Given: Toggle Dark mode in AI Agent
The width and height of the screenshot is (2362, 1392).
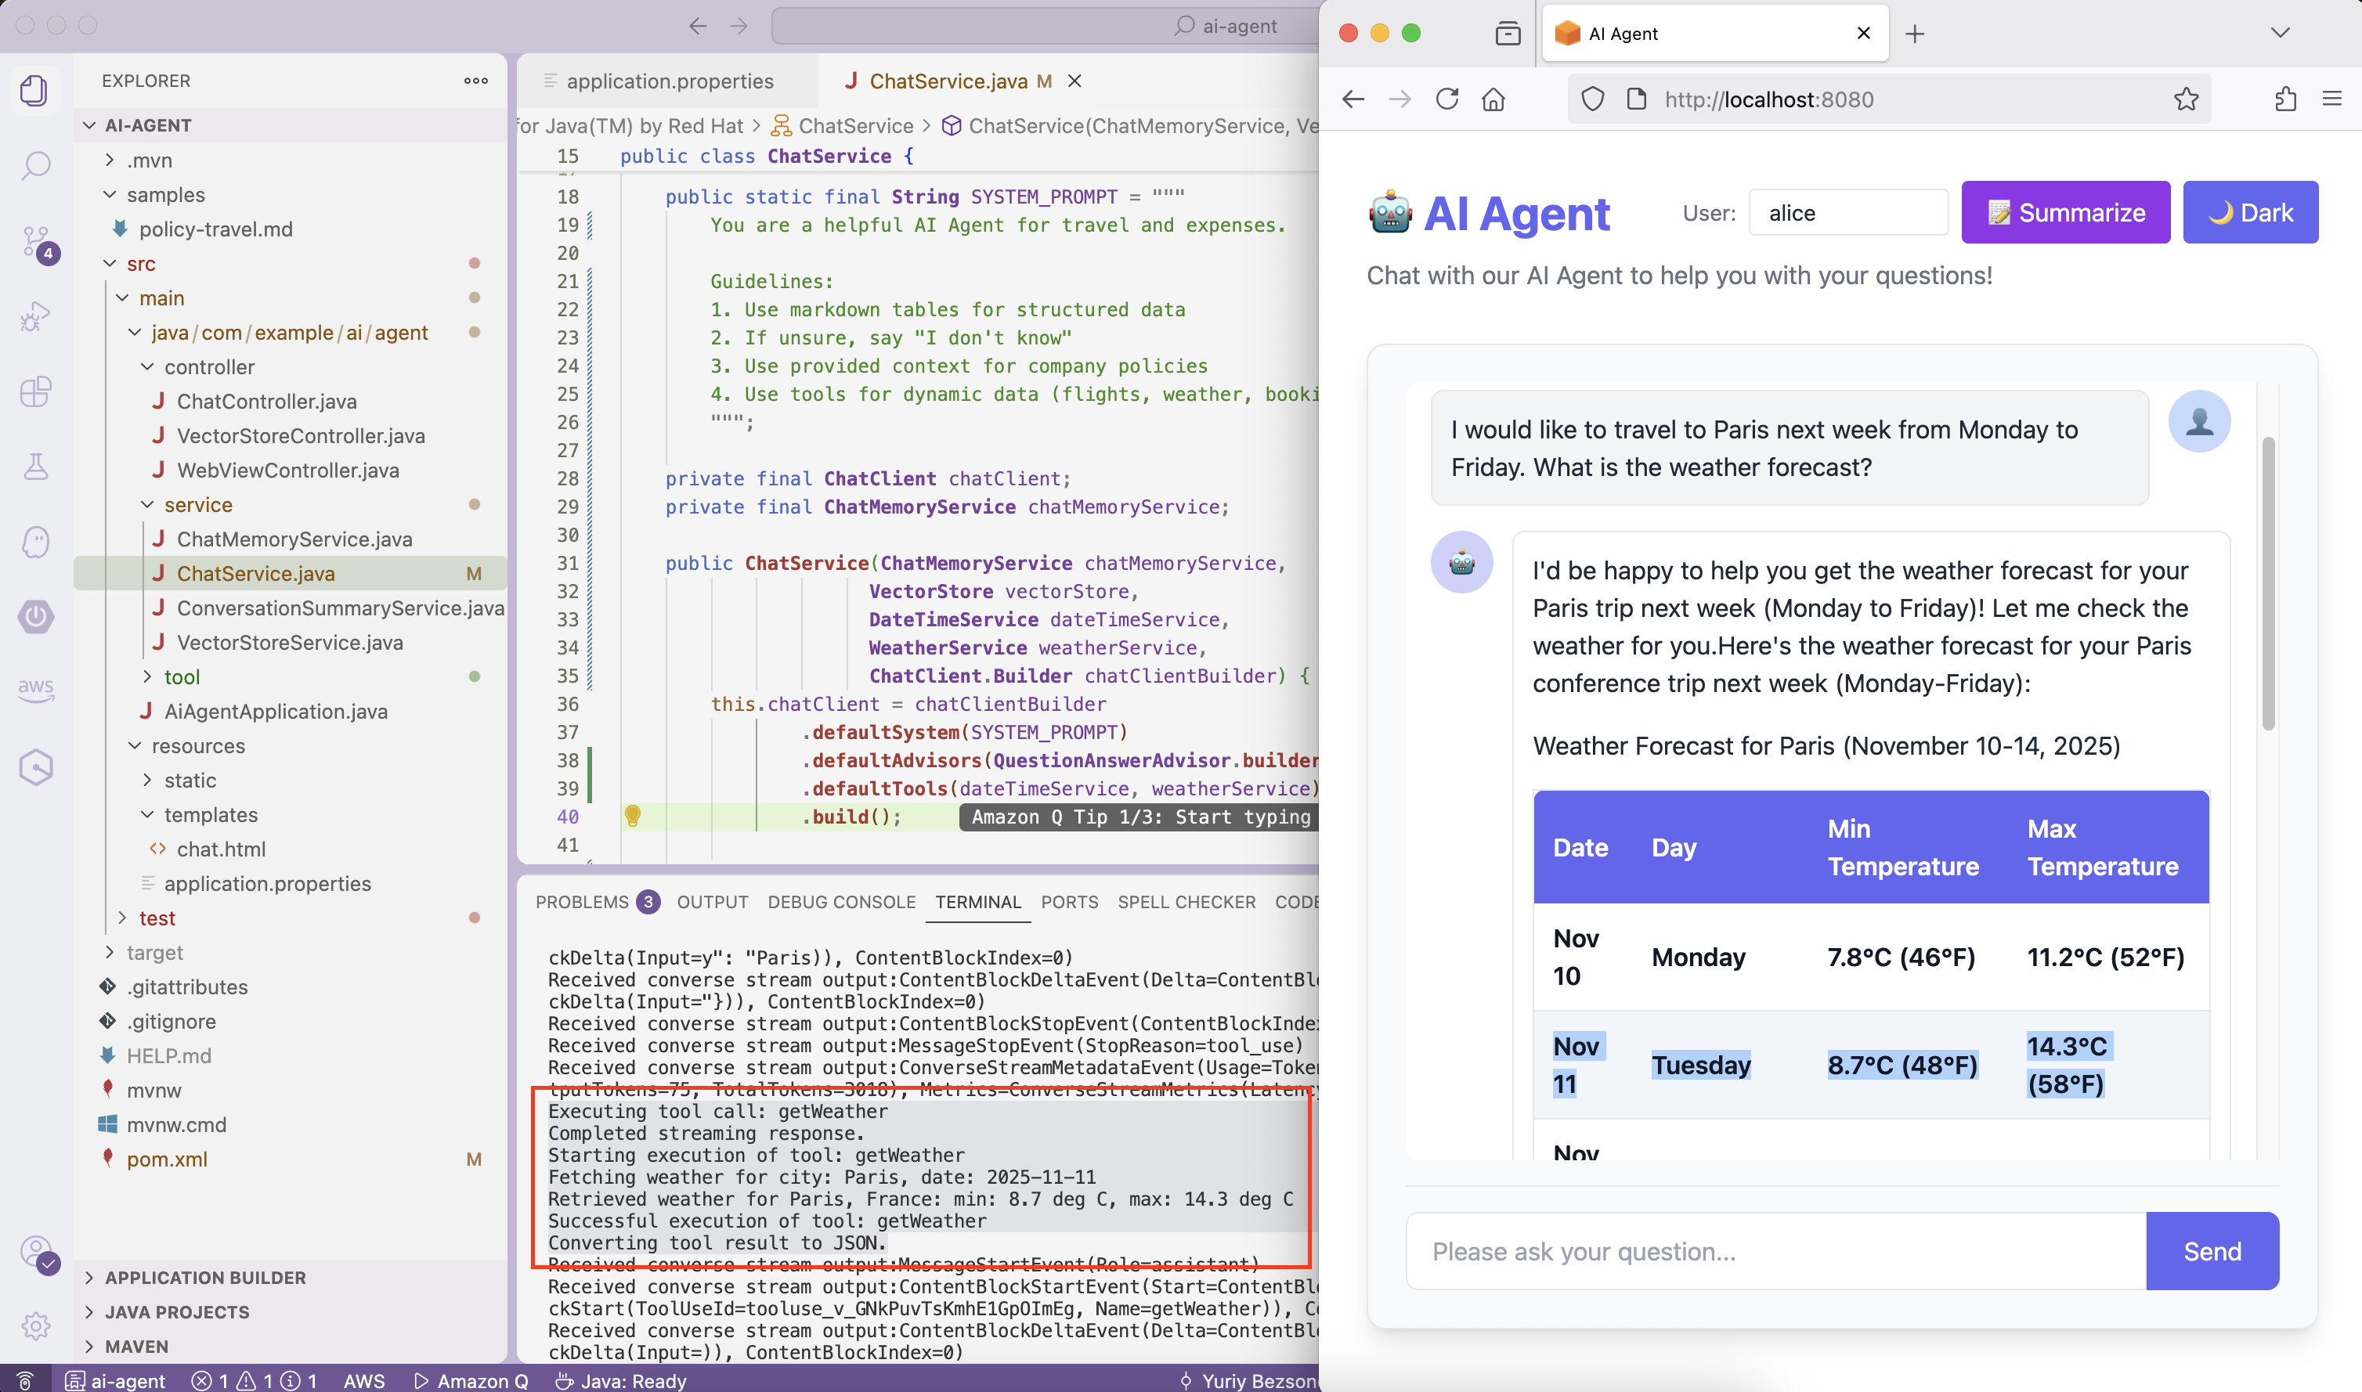Looking at the screenshot, I should pos(2249,213).
